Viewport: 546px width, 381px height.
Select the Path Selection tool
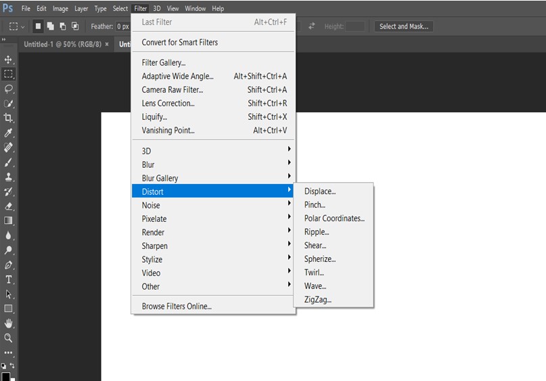pos(8,294)
